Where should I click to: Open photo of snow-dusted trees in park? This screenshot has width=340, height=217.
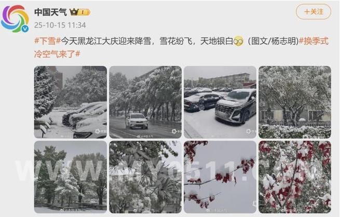71,177
